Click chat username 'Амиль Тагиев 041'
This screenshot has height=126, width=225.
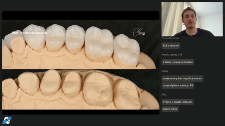tap(172, 55)
